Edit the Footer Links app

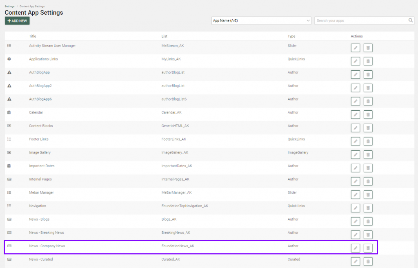355,141
